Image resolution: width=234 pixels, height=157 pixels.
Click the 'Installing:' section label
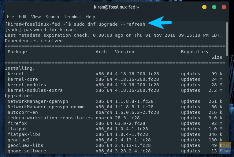(x=20, y=69)
